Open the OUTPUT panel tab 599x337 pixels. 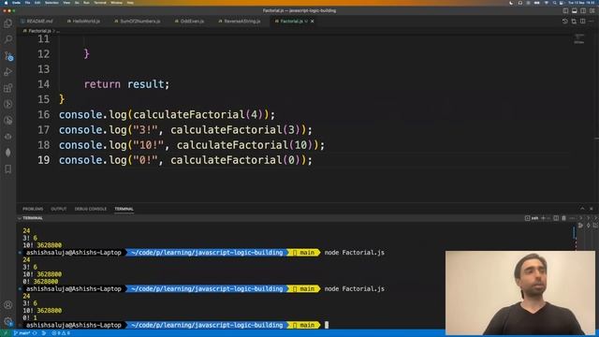[x=59, y=209]
